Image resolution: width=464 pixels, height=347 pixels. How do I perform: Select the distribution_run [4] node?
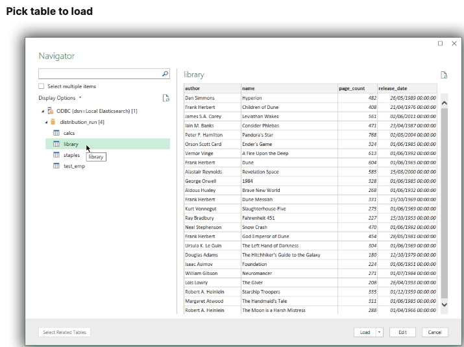click(82, 122)
